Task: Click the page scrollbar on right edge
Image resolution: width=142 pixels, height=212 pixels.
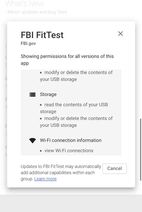Action: click(x=141, y=149)
